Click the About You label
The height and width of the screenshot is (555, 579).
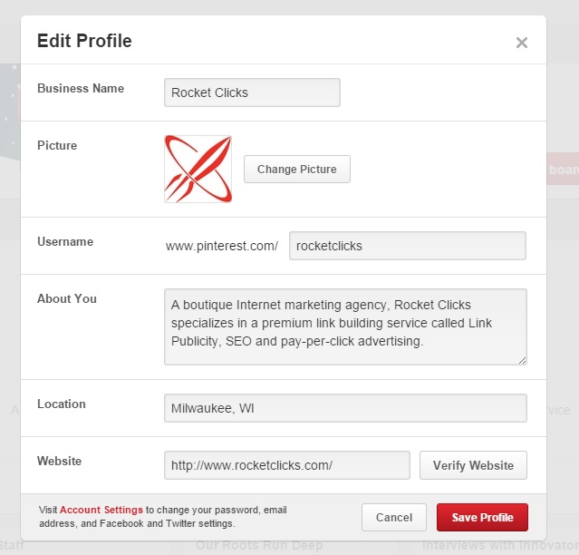[x=67, y=298]
